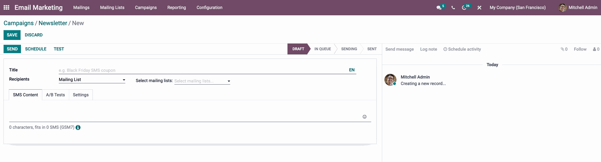Open activities clock icon with 26 badge
The image size is (601, 162).
[464, 7]
